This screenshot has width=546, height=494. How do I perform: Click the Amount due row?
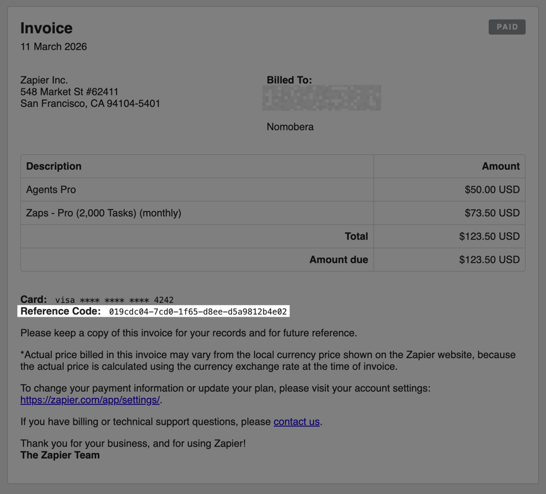[x=338, y=260]
